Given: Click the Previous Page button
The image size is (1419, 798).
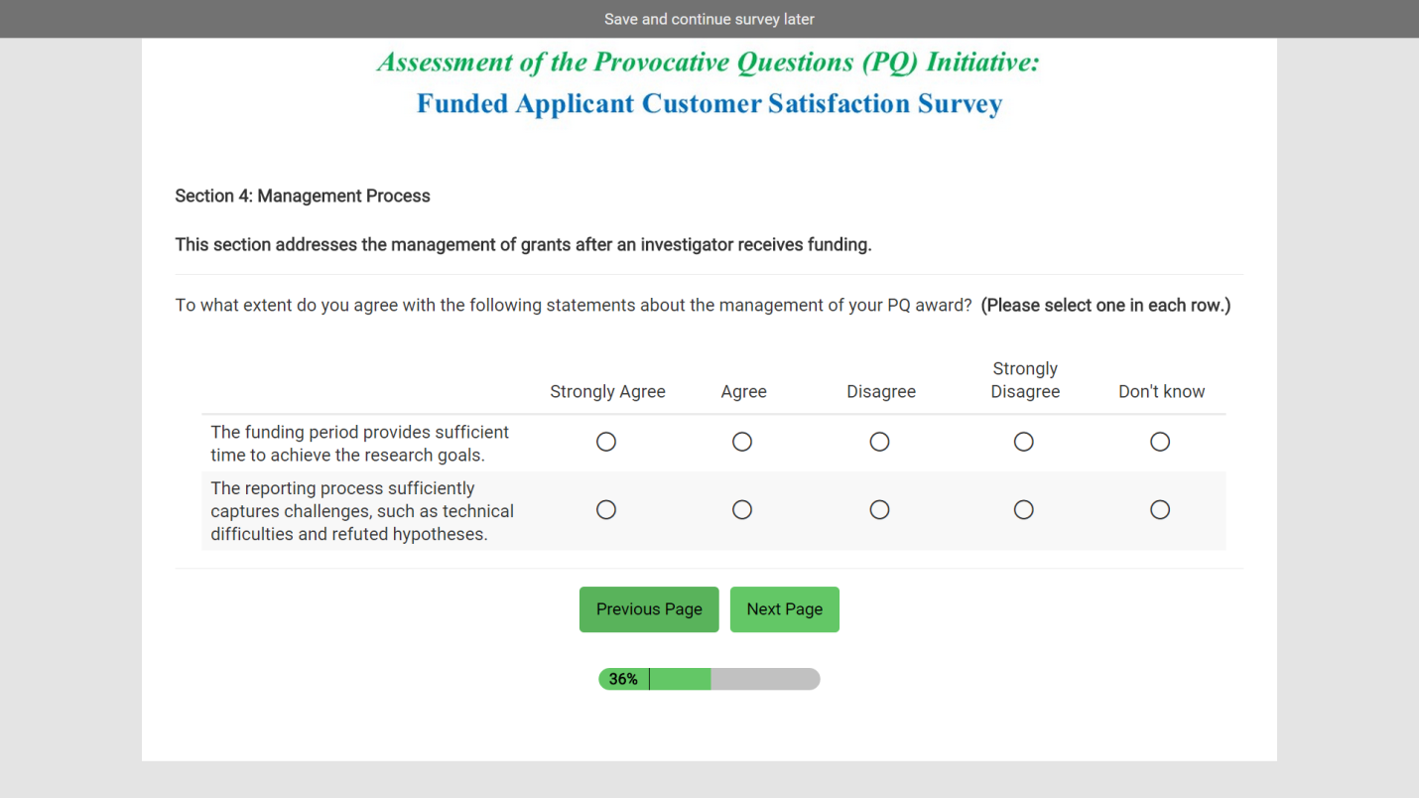Looking at the screenshot, I should point(649,609).
